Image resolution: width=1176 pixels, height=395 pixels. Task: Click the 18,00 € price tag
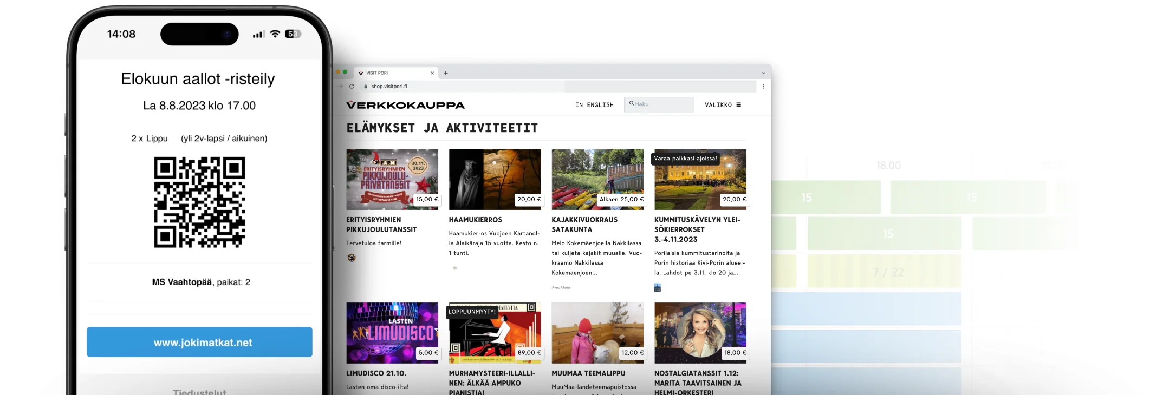click(735, 353)
